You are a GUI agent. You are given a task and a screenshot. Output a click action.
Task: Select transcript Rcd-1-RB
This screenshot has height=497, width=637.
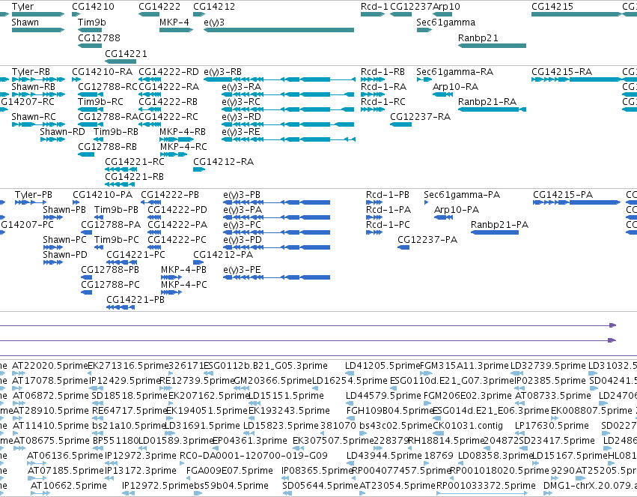373,79
